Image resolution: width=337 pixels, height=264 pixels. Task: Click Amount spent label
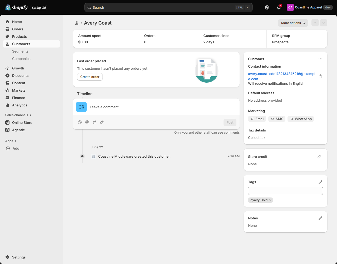pyautogui.click(x=90, y=36)
